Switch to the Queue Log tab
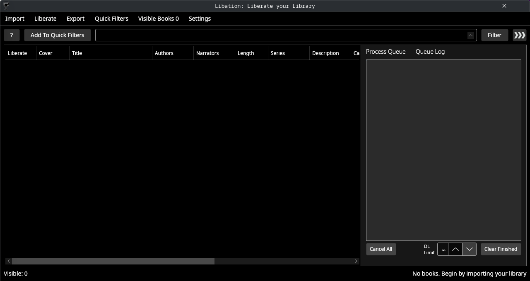 430,52
